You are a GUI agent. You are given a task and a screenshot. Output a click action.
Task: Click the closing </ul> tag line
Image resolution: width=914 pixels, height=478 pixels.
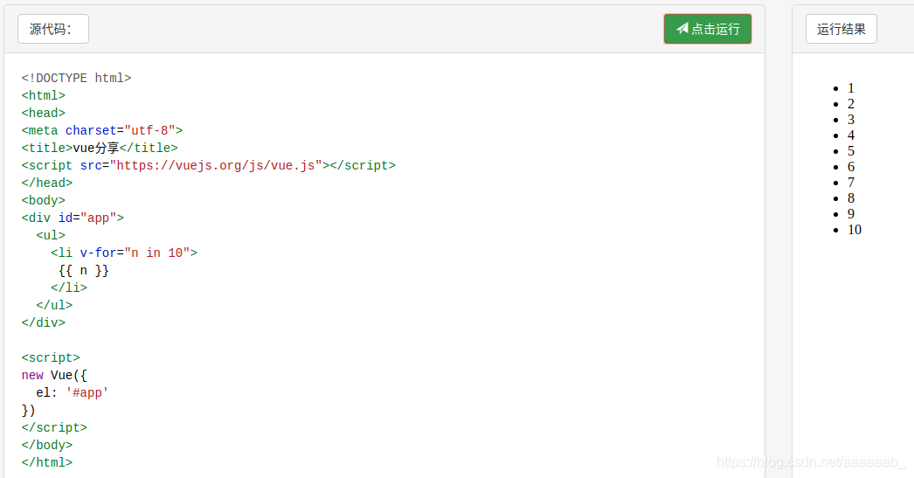point(54,305)
